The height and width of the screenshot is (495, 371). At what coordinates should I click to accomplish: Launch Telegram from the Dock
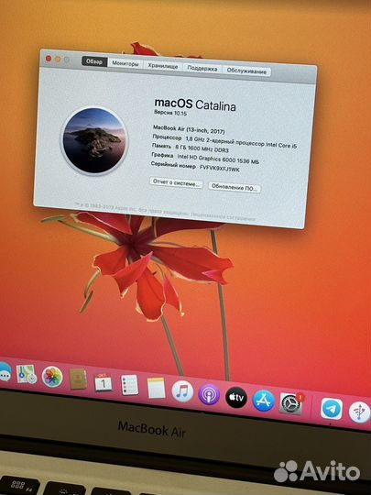pos(332,409)
